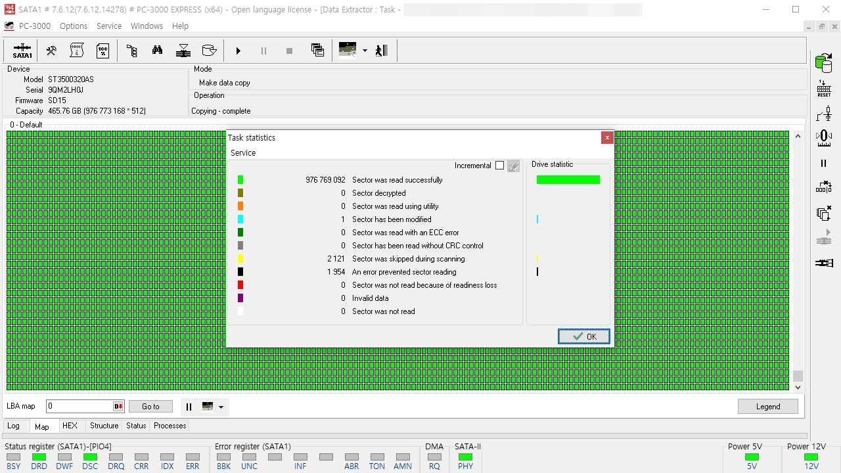Open the Options menu
This screenshot has height=473, width=841.
[x=73, y=26]
